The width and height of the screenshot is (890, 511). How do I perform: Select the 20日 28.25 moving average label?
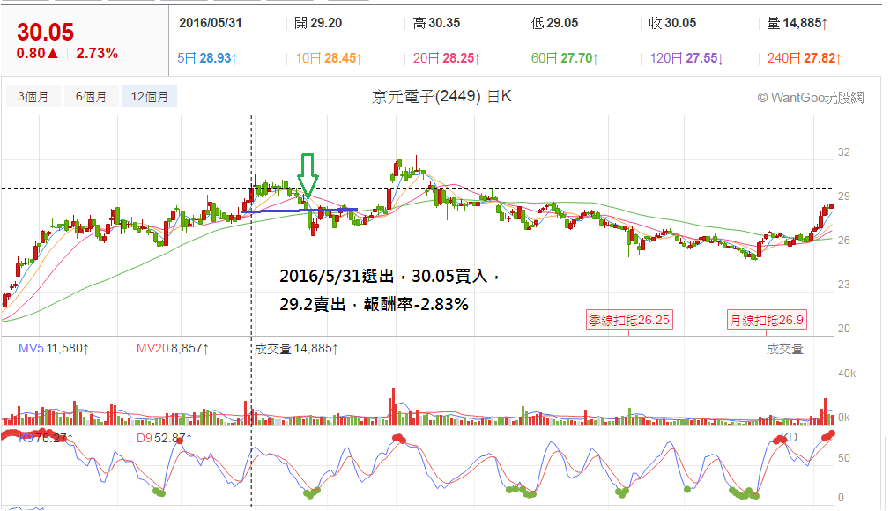(447, 58)
